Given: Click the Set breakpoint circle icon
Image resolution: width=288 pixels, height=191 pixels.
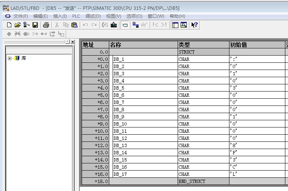Looking at the screenshot, I should point(9,34).
